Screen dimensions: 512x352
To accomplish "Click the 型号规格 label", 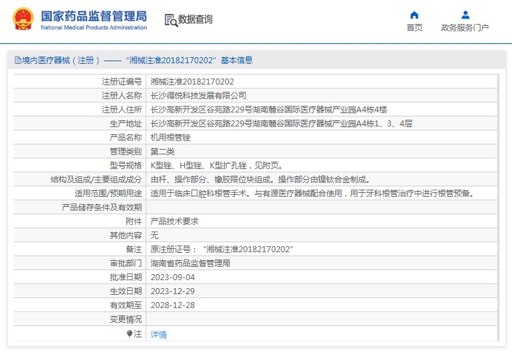I will point(126,166).
